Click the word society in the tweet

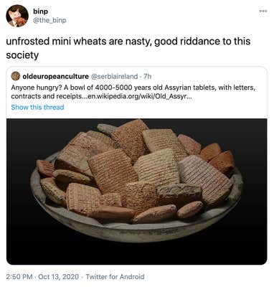[x=22, y=55]
